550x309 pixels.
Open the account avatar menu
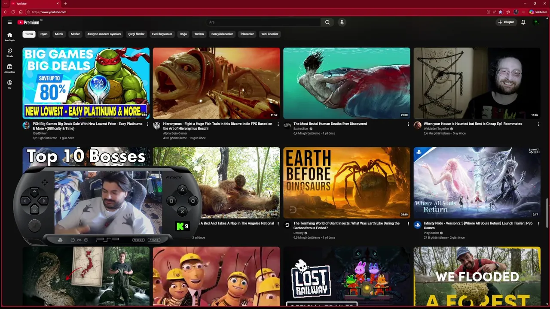(x=536, y=22)
